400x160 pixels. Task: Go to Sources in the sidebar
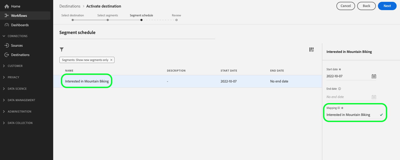tap(25, 45)
